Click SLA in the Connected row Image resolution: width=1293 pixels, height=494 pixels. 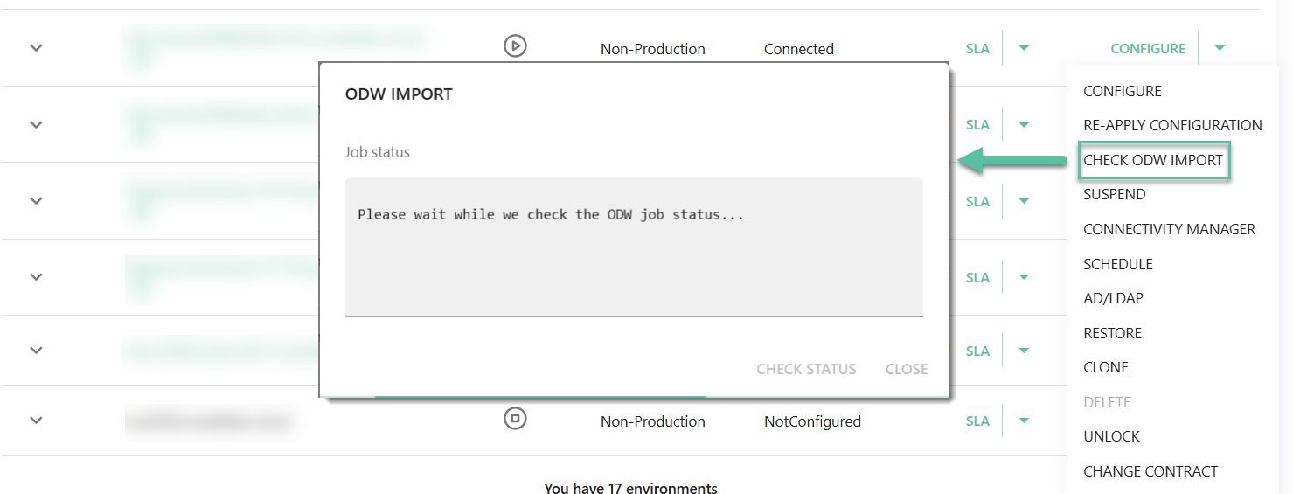coord(977,49)
